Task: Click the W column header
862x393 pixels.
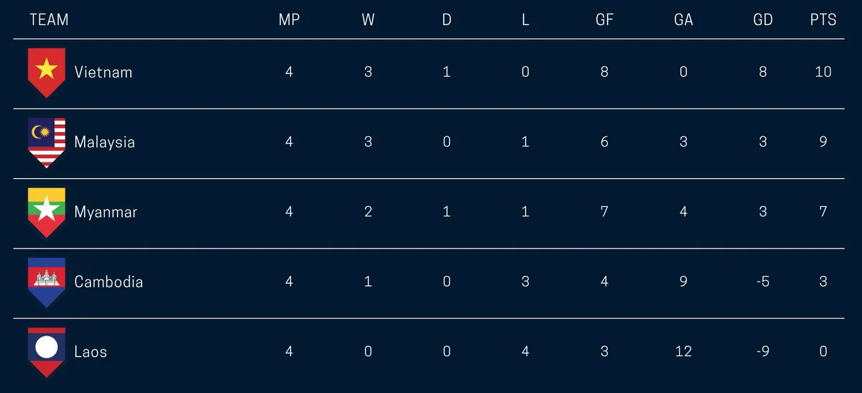Action: [x=368, y=19]
